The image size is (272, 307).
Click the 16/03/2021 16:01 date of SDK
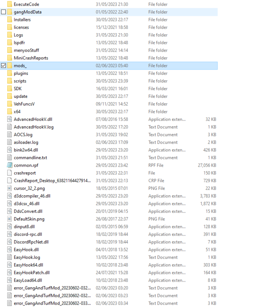coord(112,88)
